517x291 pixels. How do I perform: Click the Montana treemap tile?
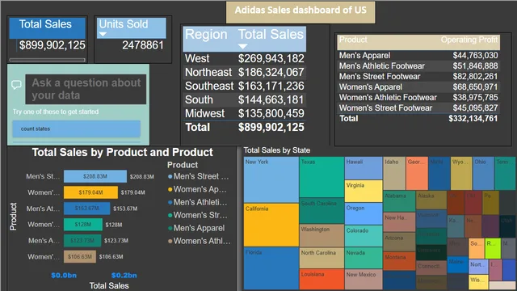pos(399,260)
